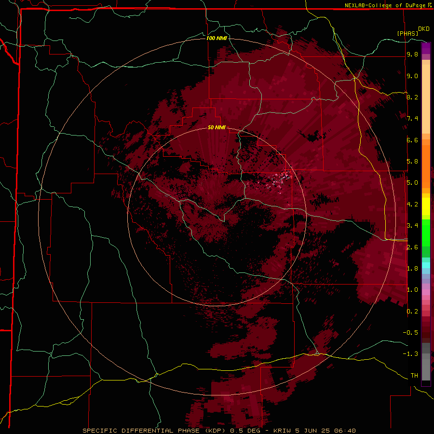Select the 8.2 scale value
Screen dimensions: 434x434
pos(412,97)
